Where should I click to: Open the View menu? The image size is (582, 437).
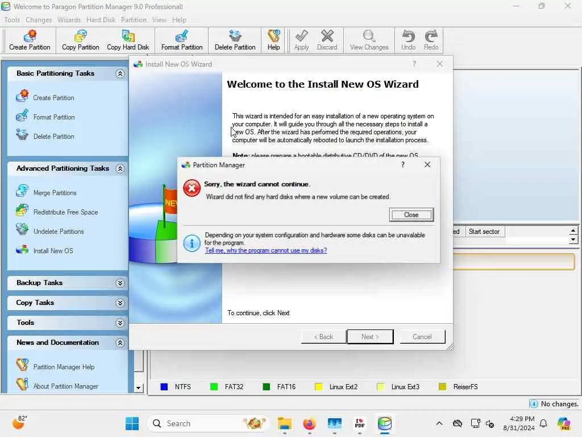pos(159,20)
